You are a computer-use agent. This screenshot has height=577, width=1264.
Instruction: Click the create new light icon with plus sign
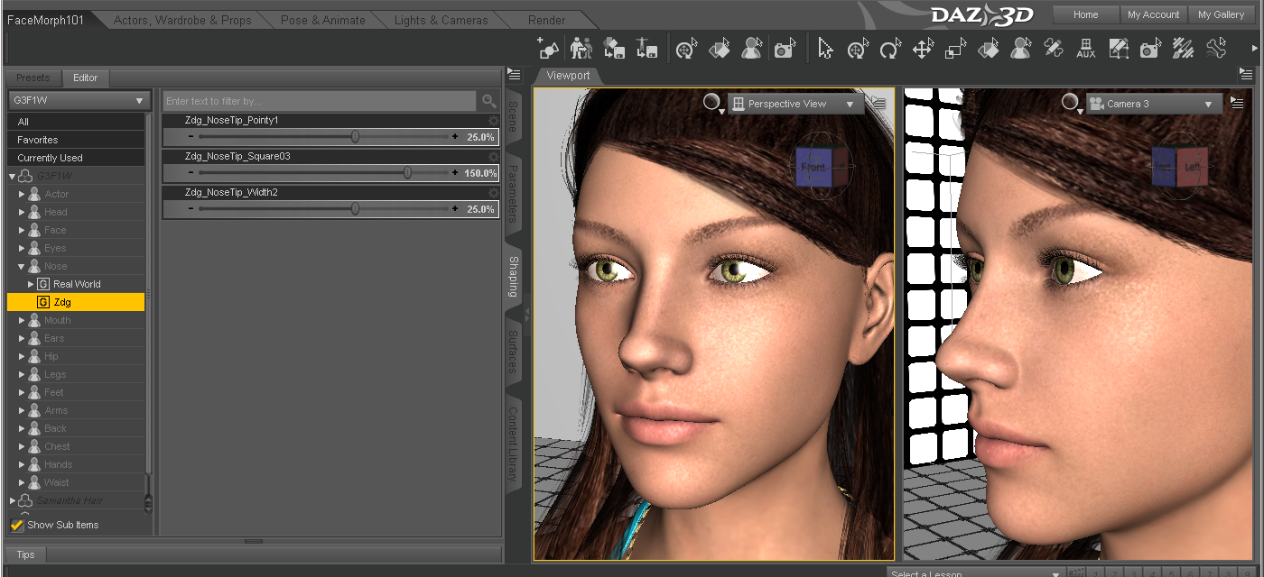pos(547,47)
